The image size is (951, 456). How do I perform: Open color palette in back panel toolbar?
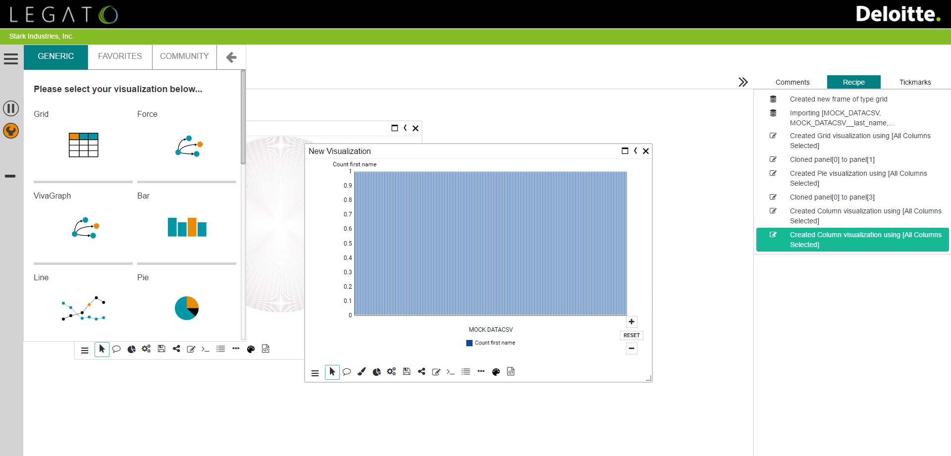(251, 349)
